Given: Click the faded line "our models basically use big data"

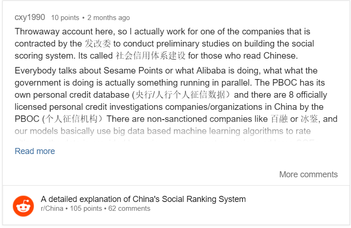Looking at the screenshot, I should [x=163, y=131].
